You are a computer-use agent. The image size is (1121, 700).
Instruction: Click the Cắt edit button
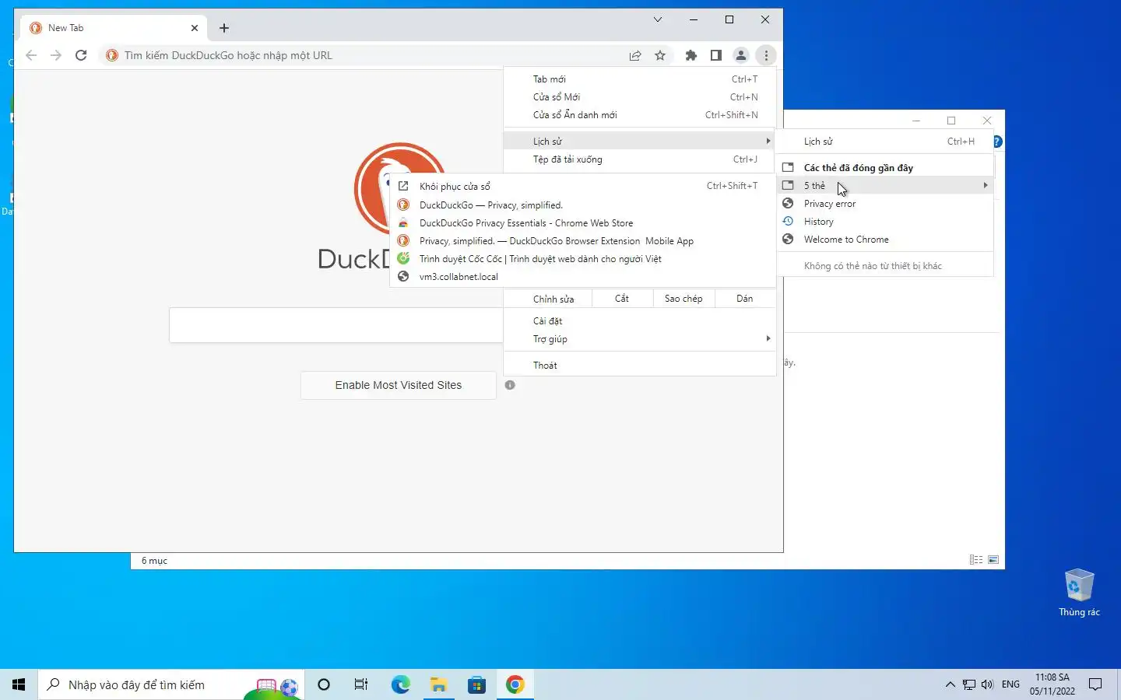pos(622,299)
